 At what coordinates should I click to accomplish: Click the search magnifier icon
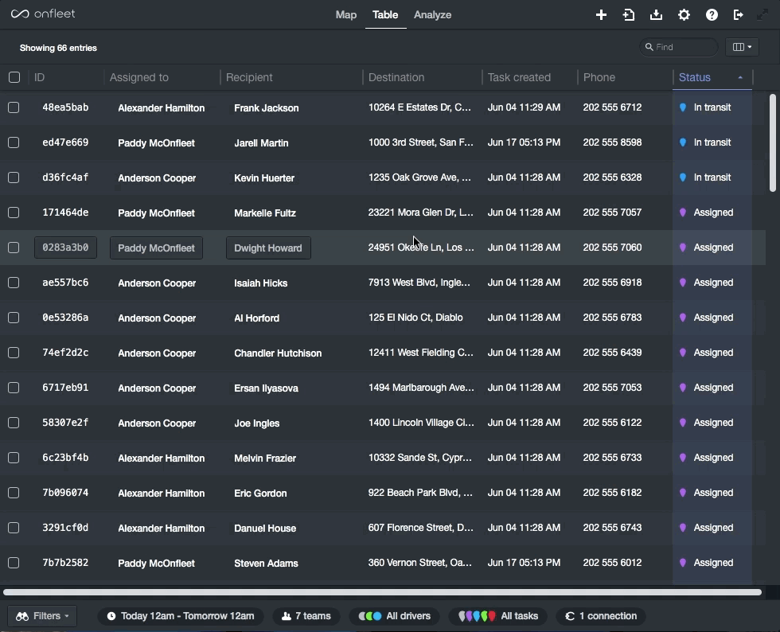tap(649, 47)
